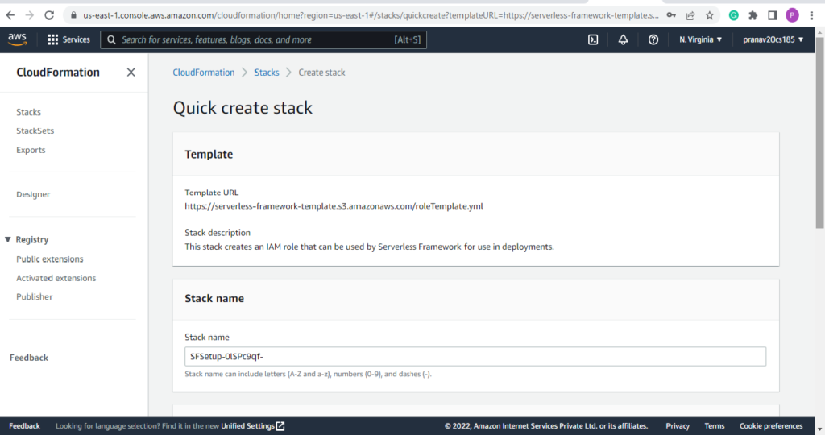Open the Grammarly extension icon
This screenshot has height=435, width=825.
click(x=733, y=15)
